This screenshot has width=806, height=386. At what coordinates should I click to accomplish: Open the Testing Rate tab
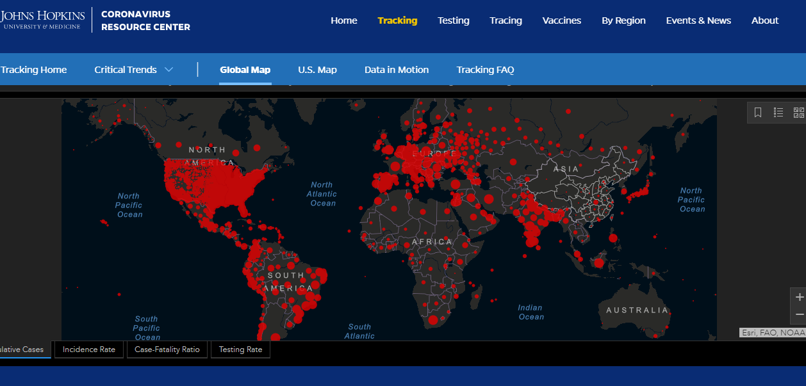pyautogui.click(x=240, y=350)
